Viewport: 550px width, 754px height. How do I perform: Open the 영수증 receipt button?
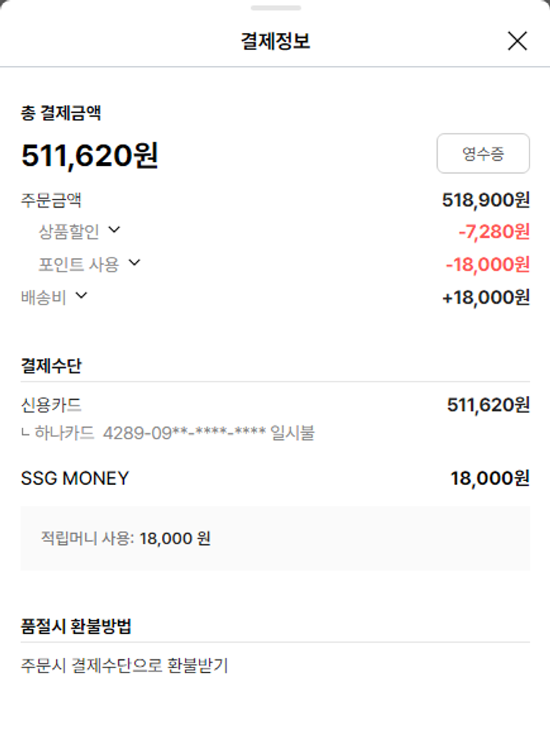[x=483, y=153]
